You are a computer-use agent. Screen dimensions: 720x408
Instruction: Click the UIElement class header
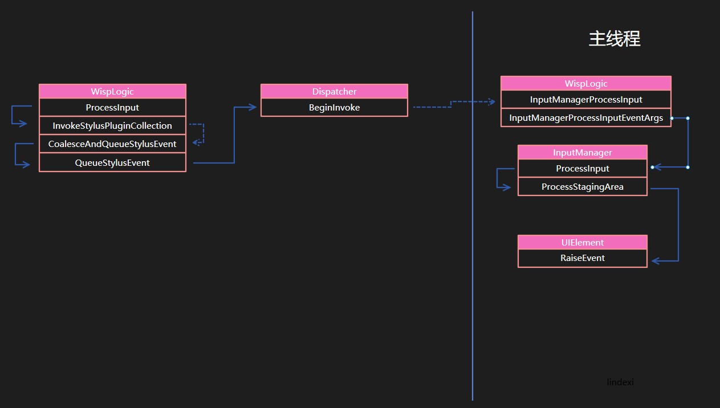(x=583, y=242)
